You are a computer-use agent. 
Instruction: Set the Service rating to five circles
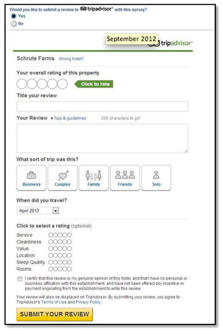pyautogui.click(x=69, y=235)
